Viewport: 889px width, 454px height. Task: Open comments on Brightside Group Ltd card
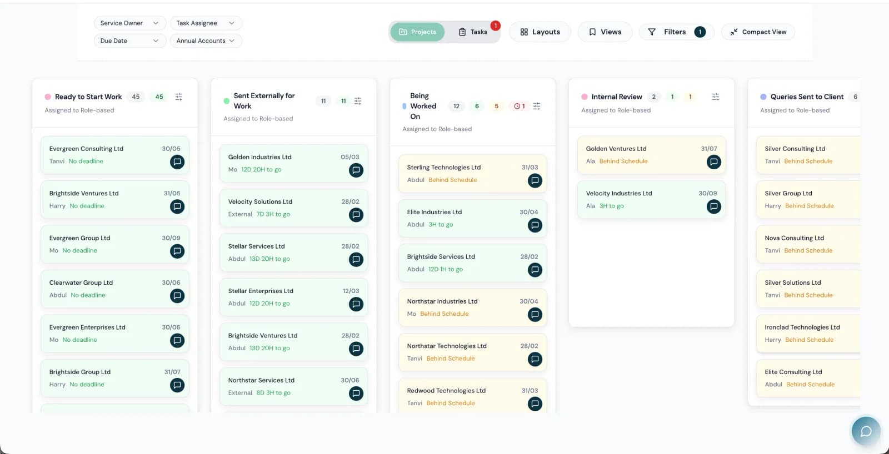click(177, 385)
